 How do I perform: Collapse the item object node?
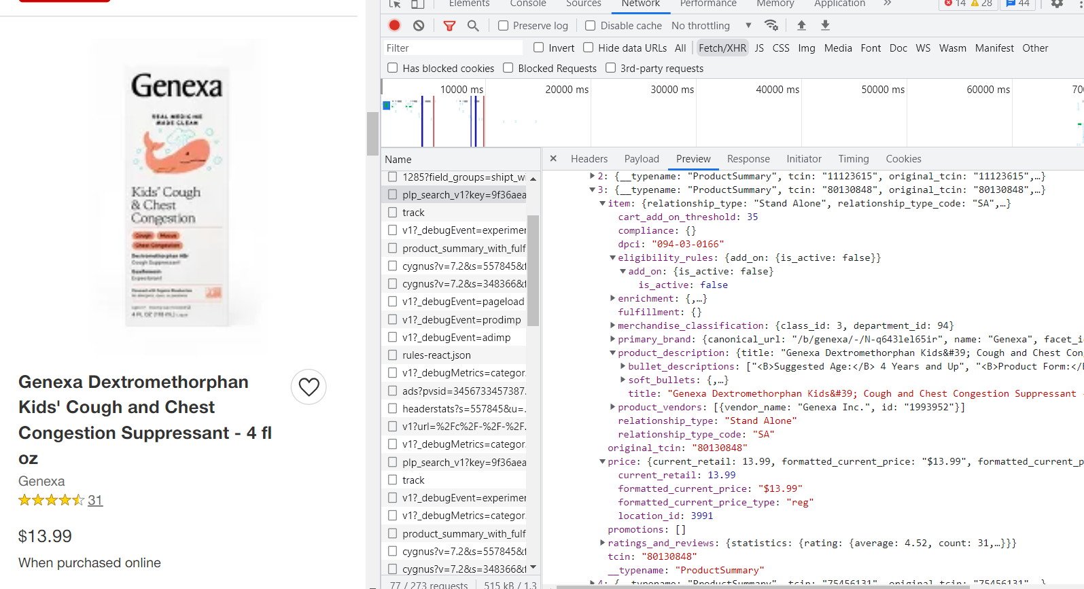[602, 203]
